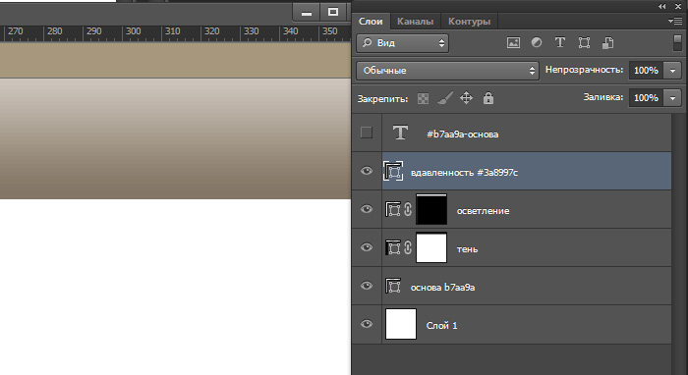
Task: Maximize the document window
Action: pos(333,12)
